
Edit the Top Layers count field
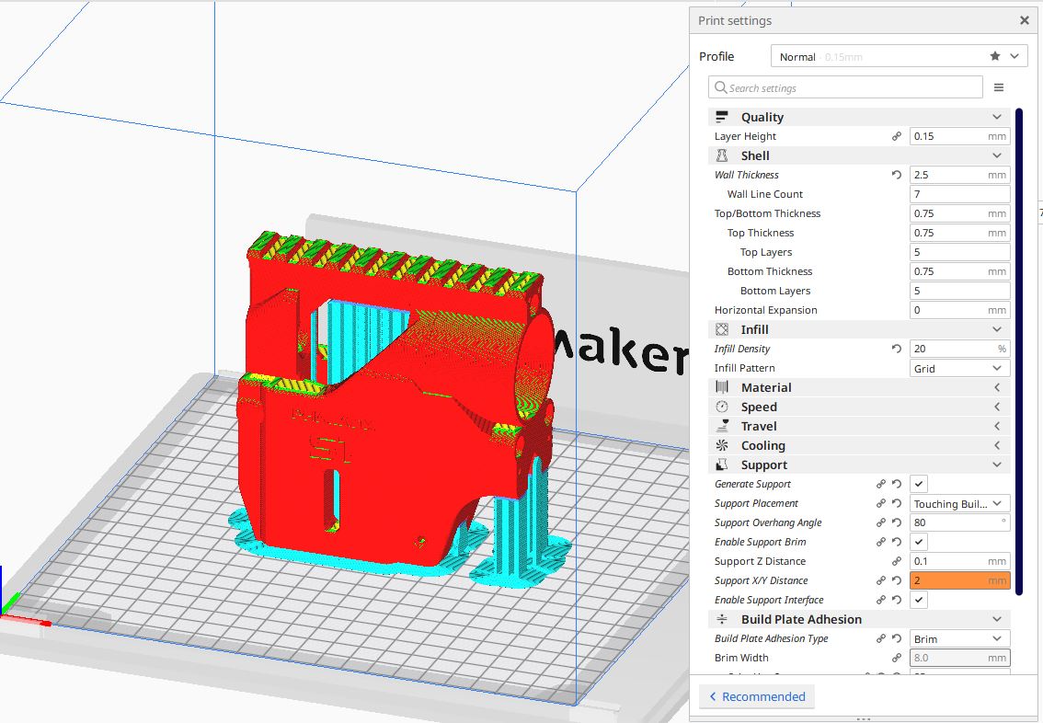(x=960, y=252)
